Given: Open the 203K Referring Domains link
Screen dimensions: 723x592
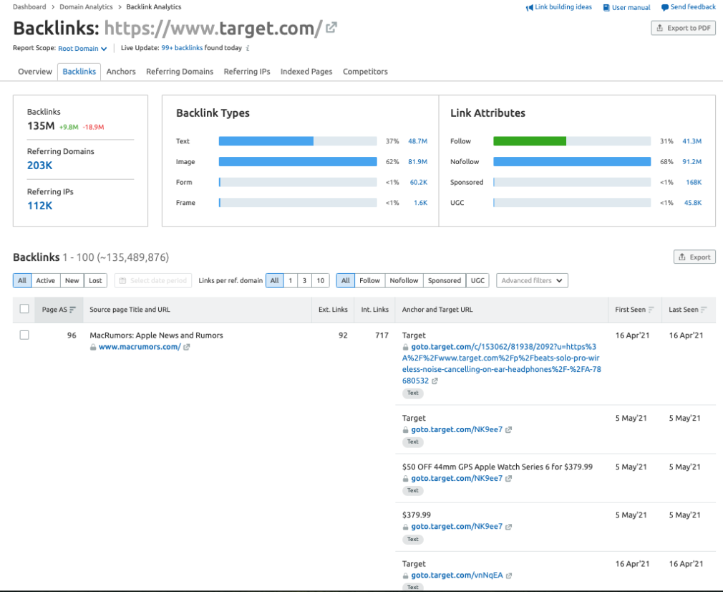Looking at the screenshot, I should 39,166.
